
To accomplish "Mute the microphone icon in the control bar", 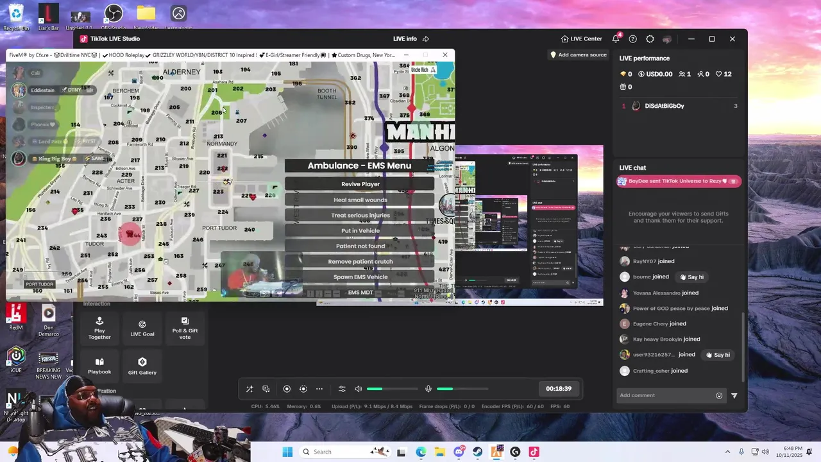I will click(428, 389).
